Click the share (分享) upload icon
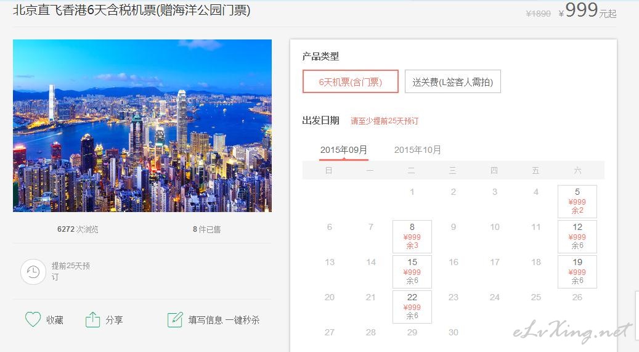This screenshot has height=352, width=639. point(92,319)
